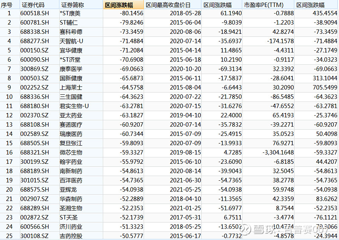Select the ST辅仁 name cell
The width and height of the screenshot is (339, 240).
[69, 23]
